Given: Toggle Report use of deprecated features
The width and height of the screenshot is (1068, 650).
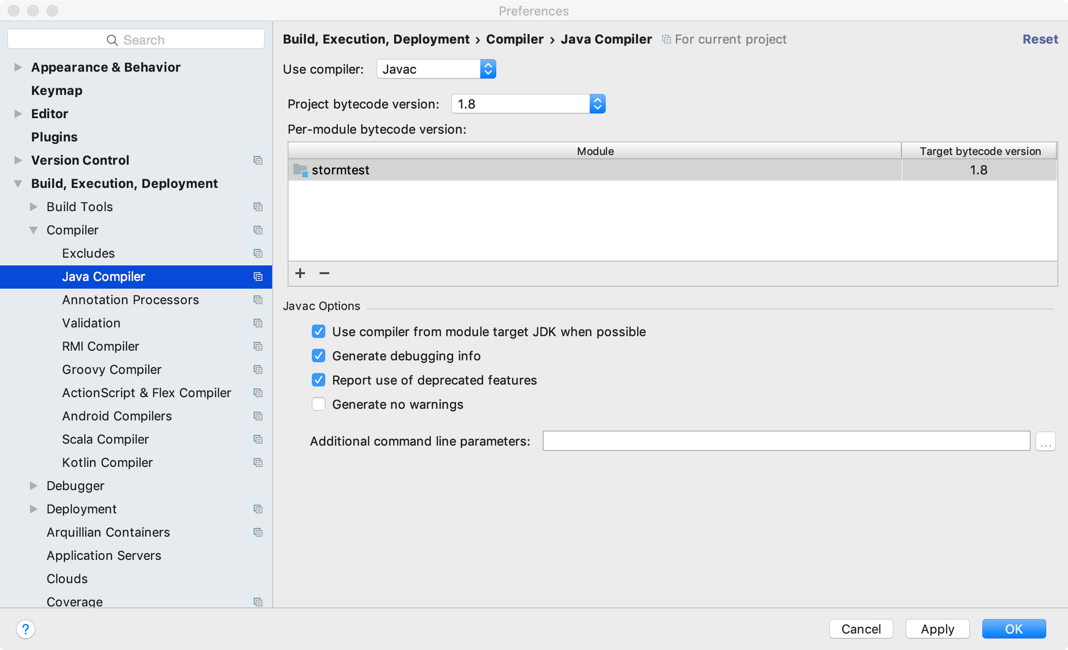Looking at the screenshot, I should pos(319,380).
